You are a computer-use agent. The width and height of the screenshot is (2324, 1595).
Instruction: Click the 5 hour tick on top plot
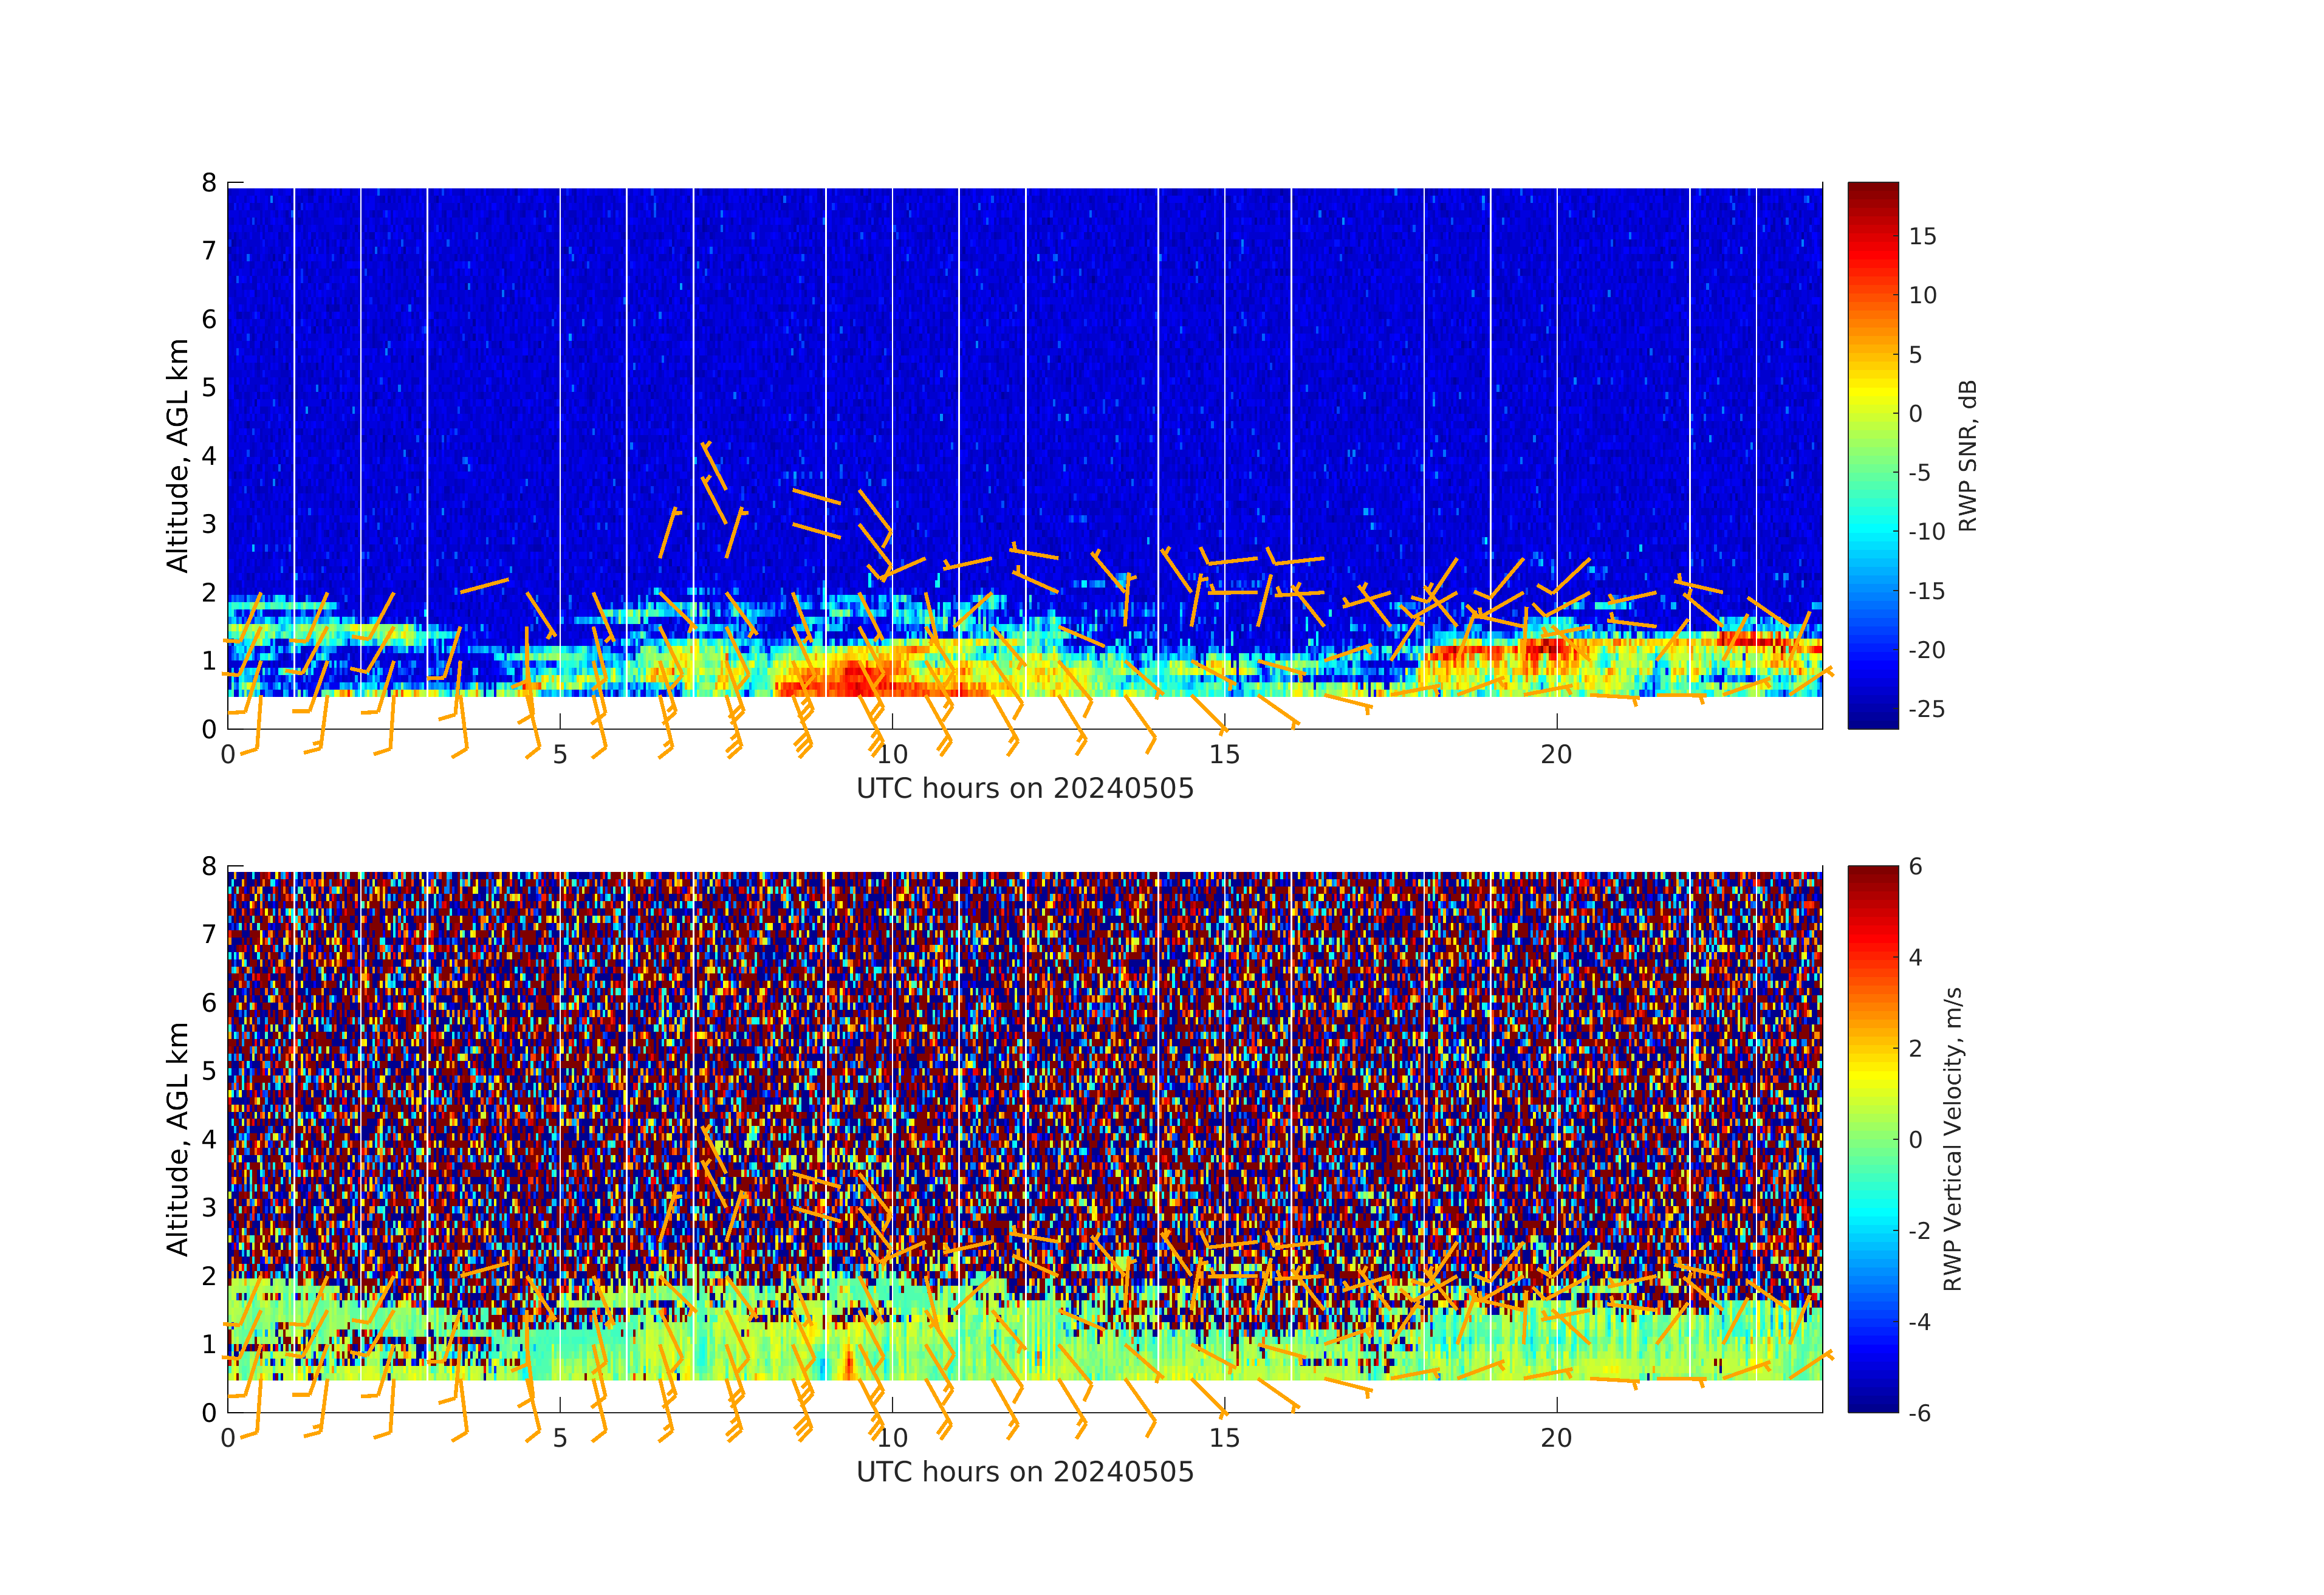click(560, 755)
